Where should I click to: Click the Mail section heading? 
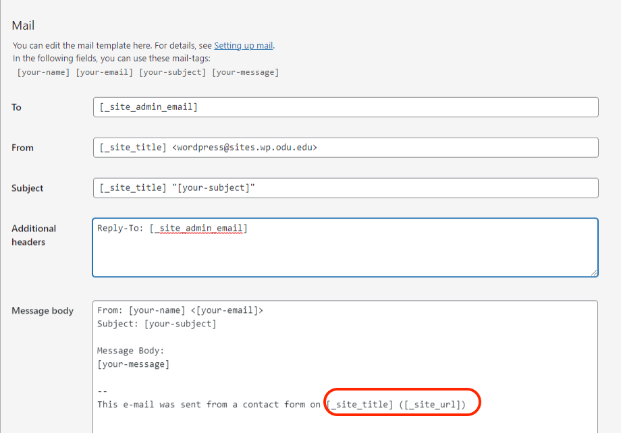pyautogui.click(x=23, y=26)
